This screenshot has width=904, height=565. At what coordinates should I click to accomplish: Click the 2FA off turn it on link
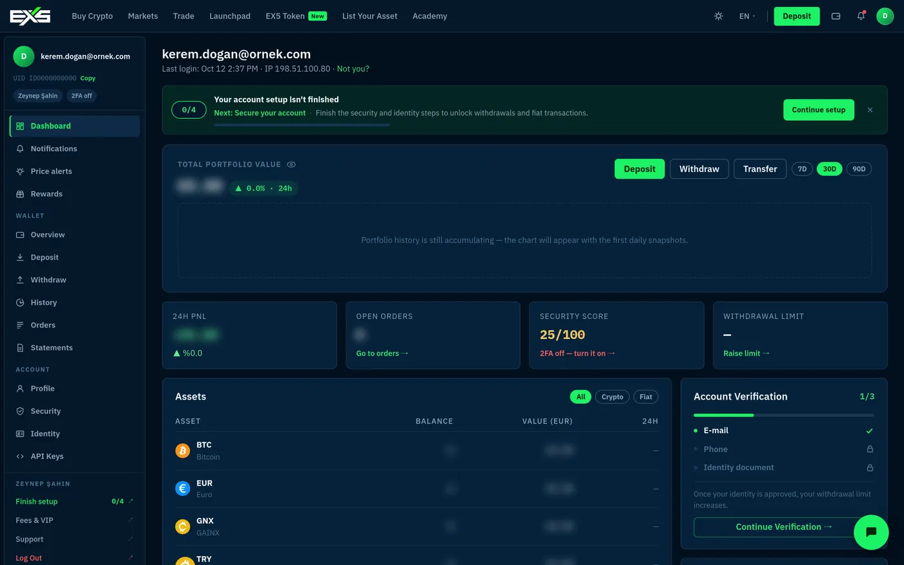577,353
